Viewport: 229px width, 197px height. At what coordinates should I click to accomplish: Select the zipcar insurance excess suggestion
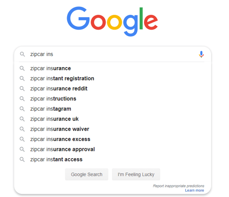pyautogui.click(x=112, y=139)
